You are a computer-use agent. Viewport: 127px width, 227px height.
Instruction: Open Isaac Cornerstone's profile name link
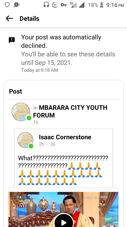65,137
